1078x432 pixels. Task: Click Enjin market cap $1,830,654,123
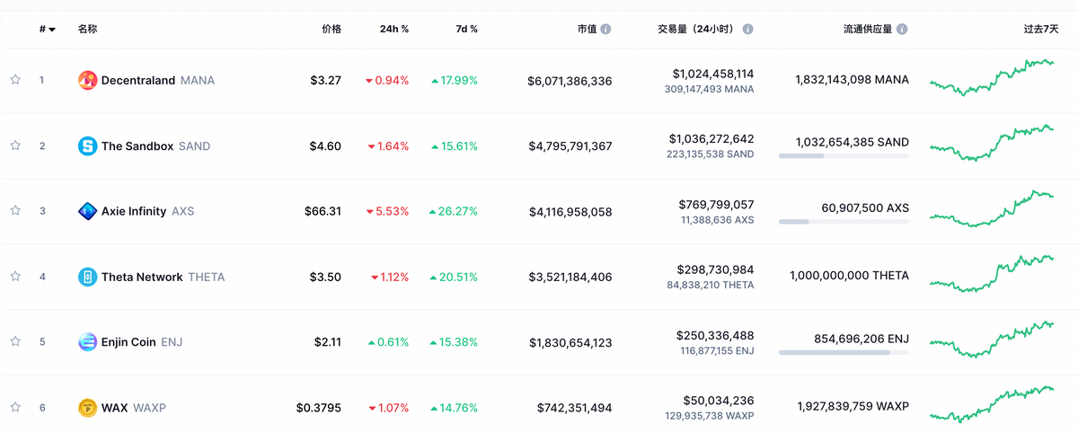[x=570, y=343]
